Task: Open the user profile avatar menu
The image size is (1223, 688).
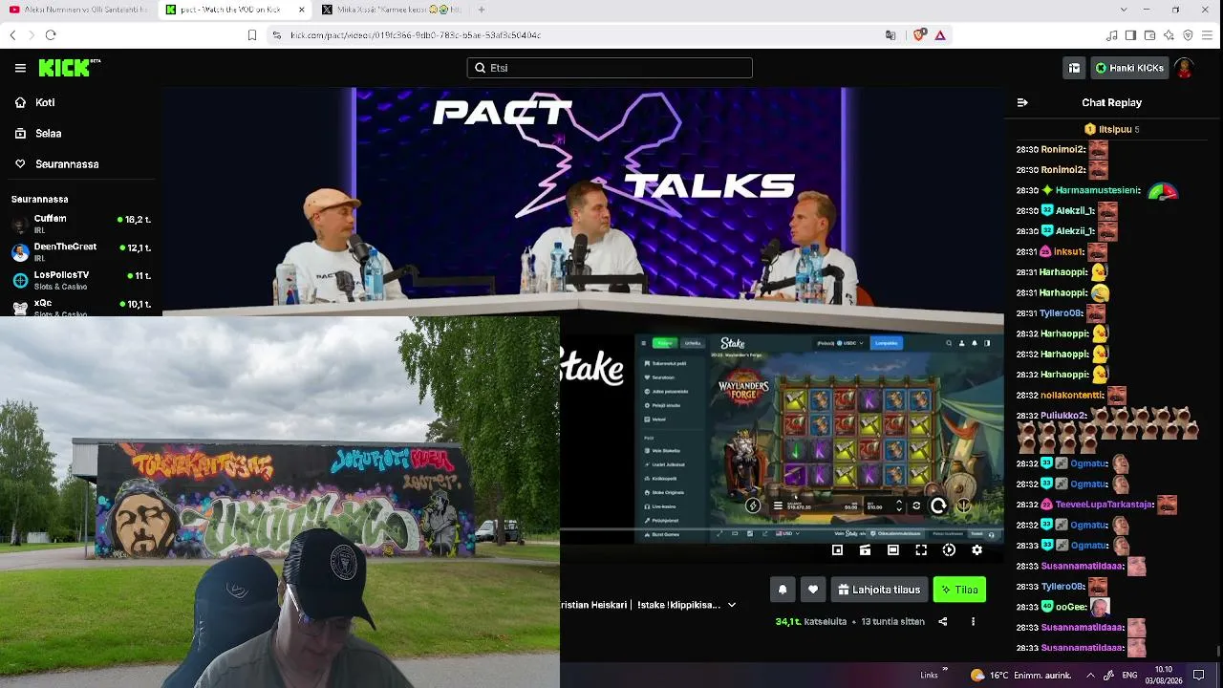Action: point(1184,68)
